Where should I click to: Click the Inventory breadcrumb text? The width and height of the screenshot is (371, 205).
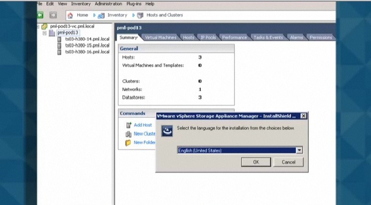[118, 15]
